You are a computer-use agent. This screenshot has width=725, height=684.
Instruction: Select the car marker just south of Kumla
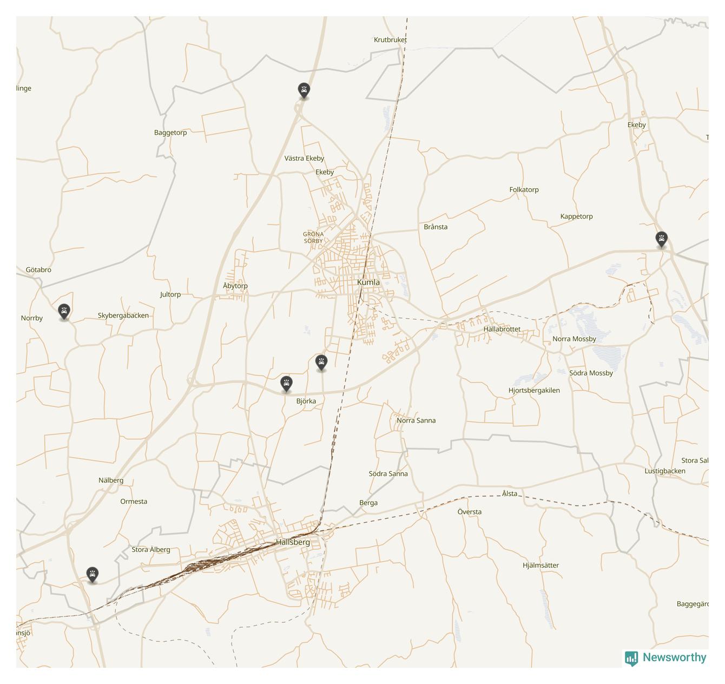click(x=321, y=362)
